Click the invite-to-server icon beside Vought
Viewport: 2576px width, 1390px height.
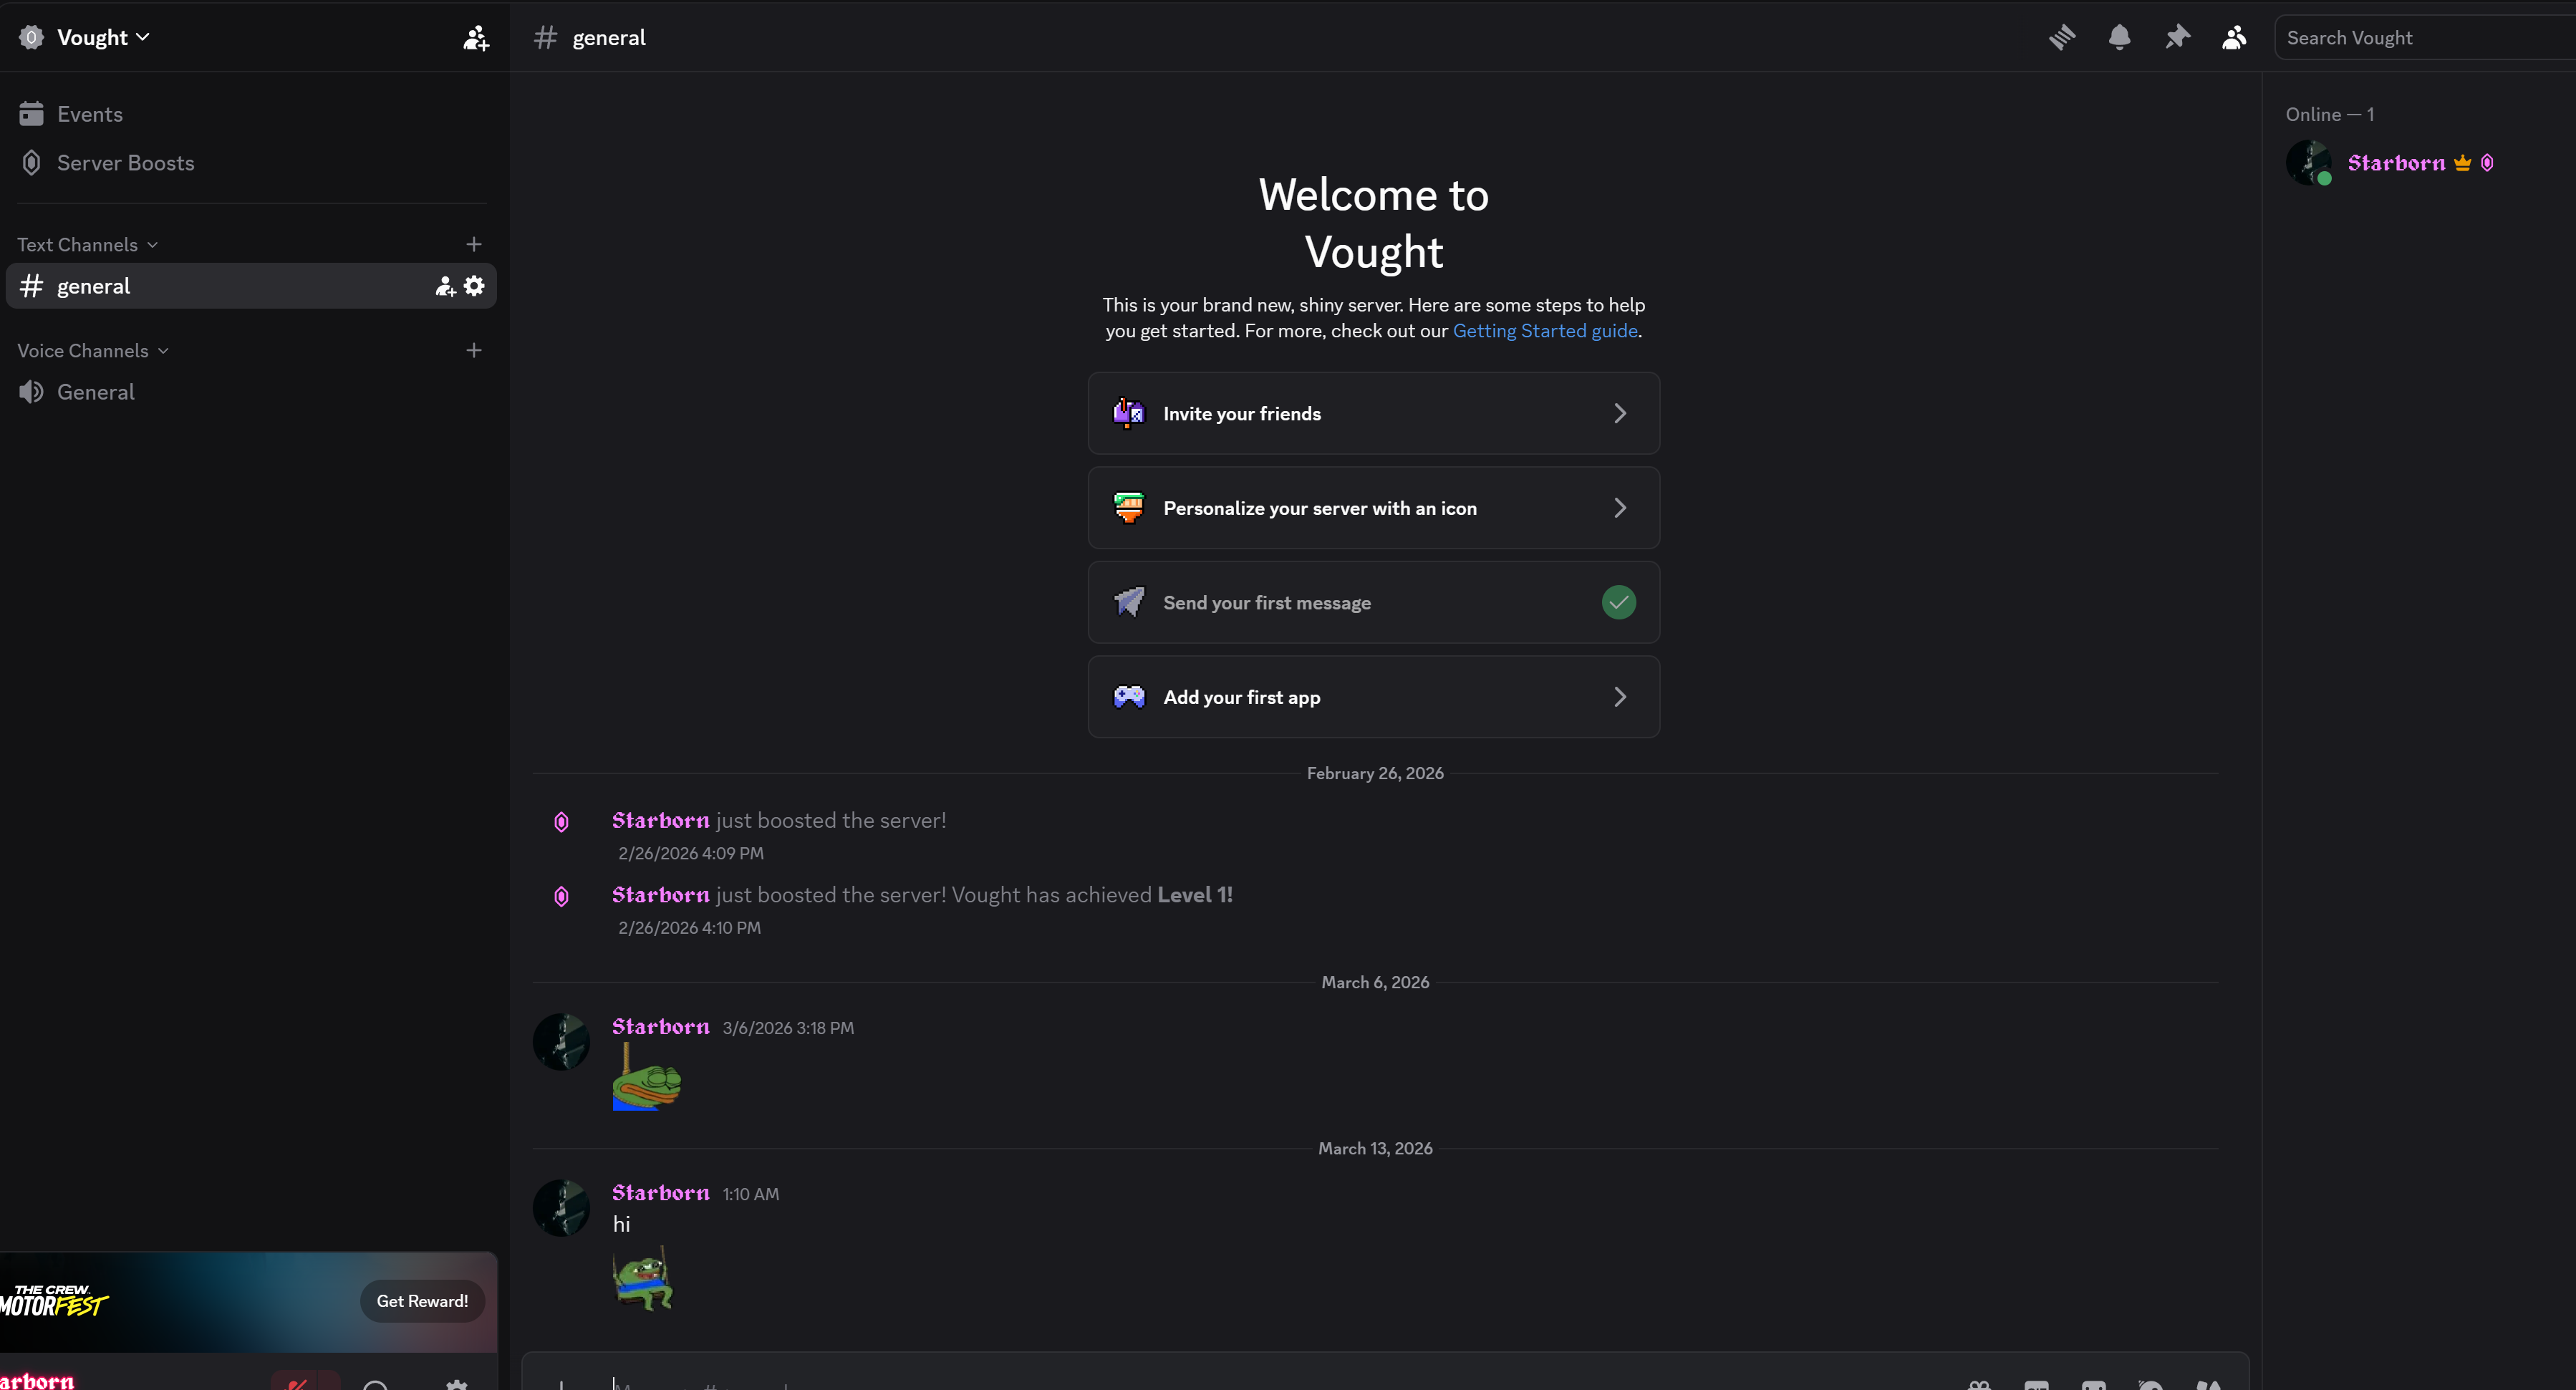click(476, 38)
